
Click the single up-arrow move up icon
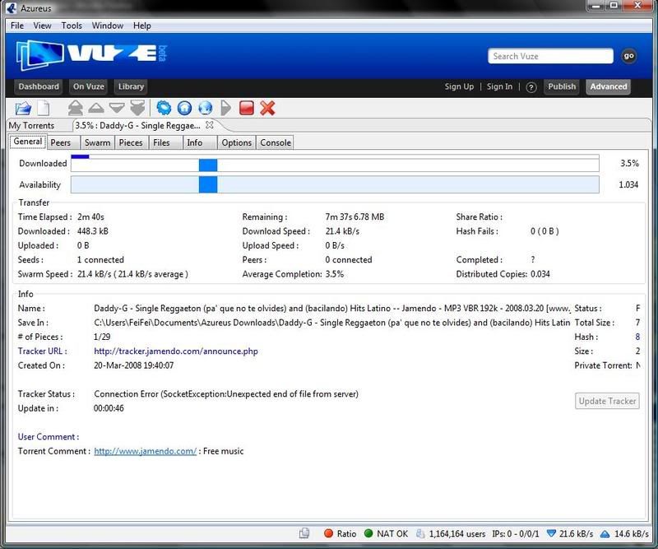pos(96,108)
